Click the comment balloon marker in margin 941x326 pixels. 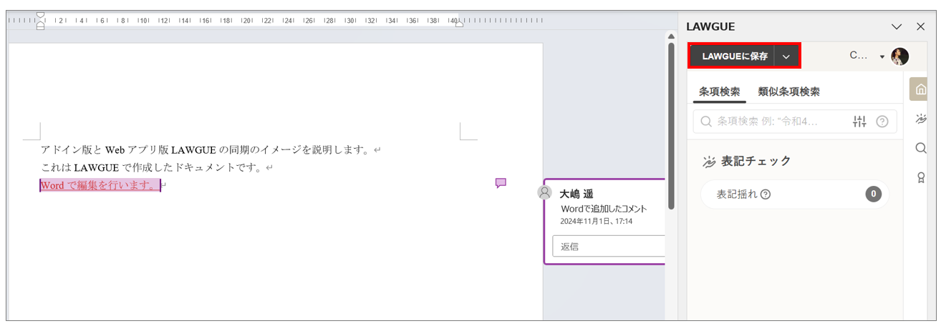(501, 183)
